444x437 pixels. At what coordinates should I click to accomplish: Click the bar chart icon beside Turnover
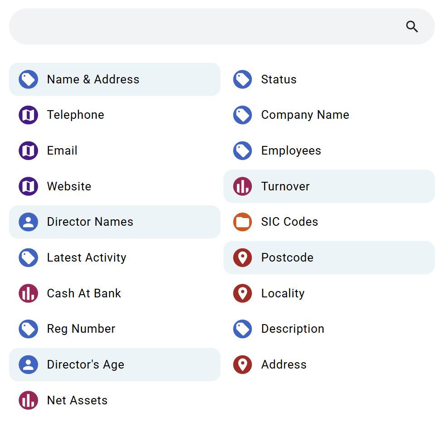tap(242, 187)
